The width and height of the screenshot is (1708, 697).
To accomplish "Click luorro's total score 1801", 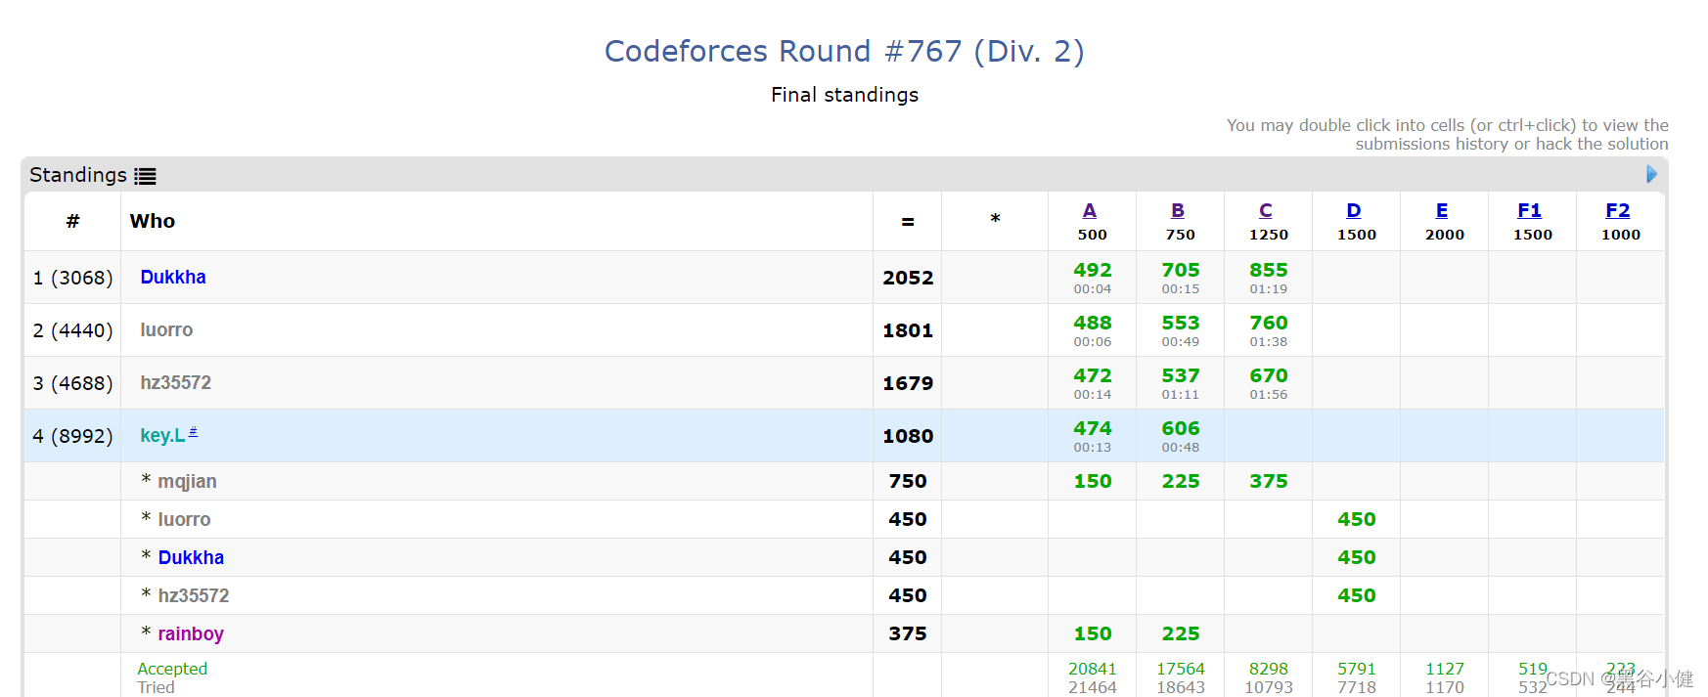I will [908, 330].
